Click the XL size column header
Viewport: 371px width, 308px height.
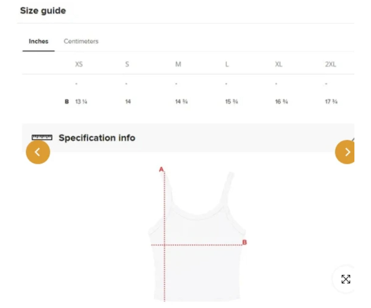(279, 64)
